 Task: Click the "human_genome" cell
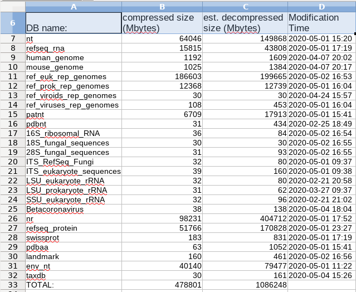73,57
